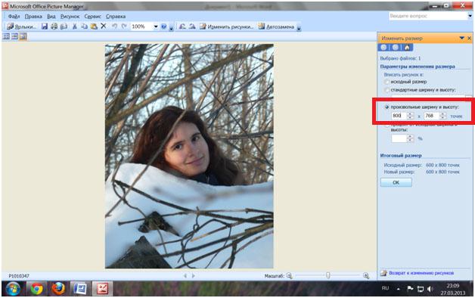Switch to Thumbnail view icon

[6, 36]
